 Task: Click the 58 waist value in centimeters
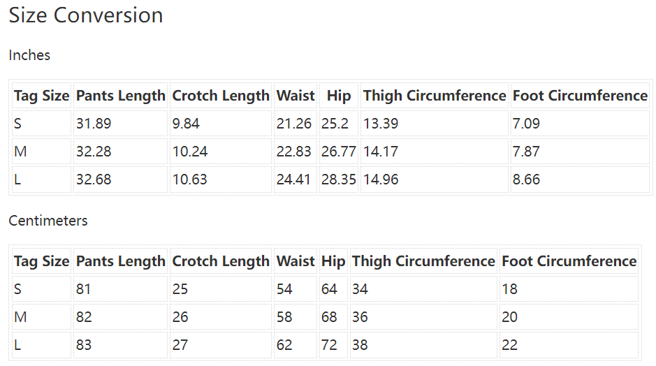point(284,317)
